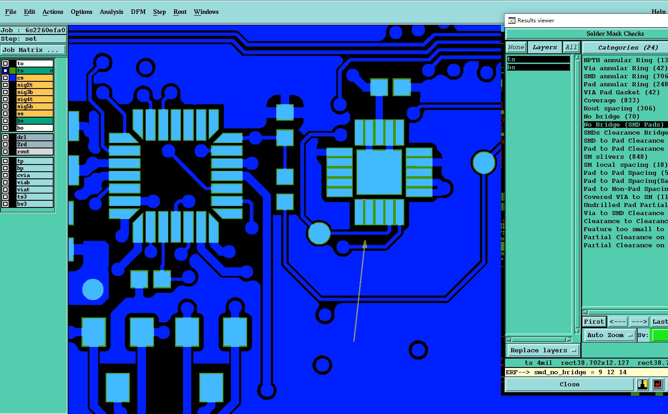Toggle the 'cvia' layer checkbox
The width and height of the screenshot is (668, 414).
(x=5, y=175)
